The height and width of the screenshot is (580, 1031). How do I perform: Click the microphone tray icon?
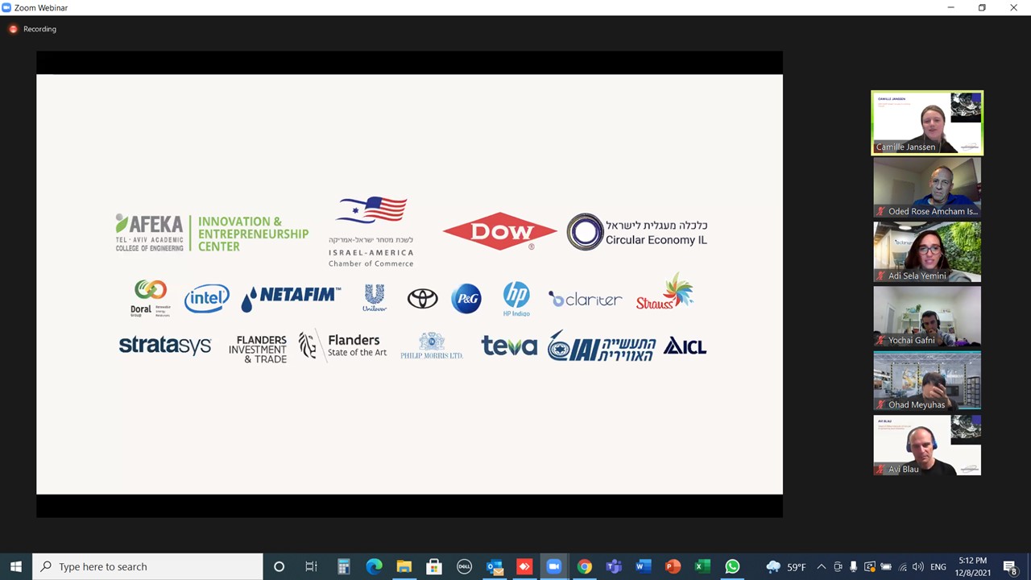point(853,566)
